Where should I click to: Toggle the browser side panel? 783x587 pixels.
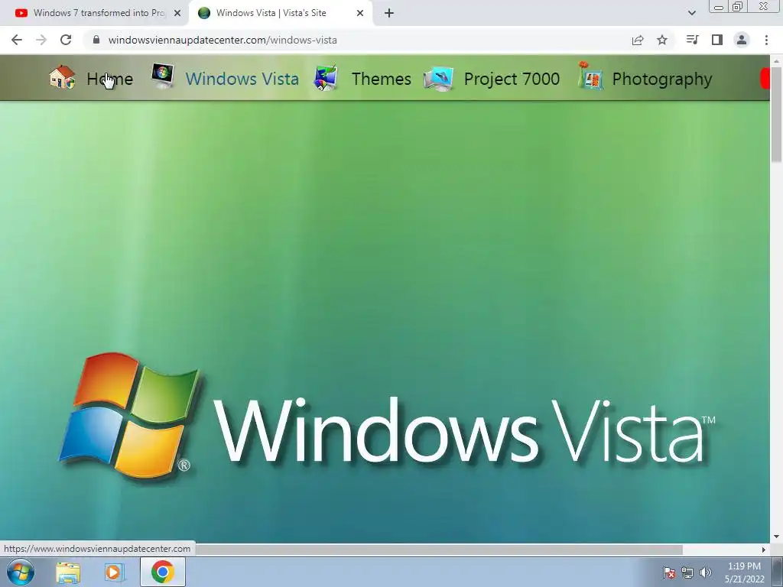(717, 40)
